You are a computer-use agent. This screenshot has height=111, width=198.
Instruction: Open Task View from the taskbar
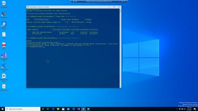pos(48,109)
